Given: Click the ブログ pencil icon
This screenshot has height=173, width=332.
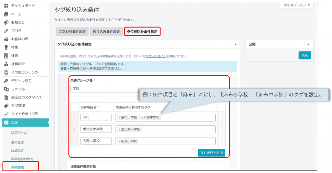Looking at the screenshot, I should pos(6,31).
